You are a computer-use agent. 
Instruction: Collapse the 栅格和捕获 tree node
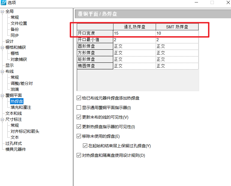tap(2, 47)
